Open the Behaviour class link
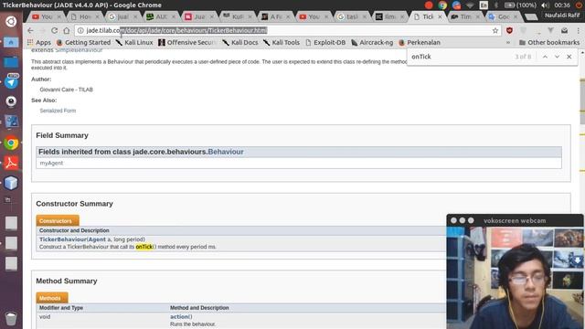Viewport: 585px width, 329px height. pyautogui.click(x=226, y=152)
